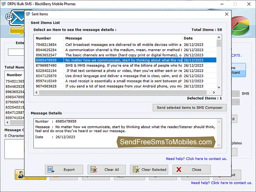Select the row with number 9874563625
This screenshot has height=192, width=256.
click(46, 86)
